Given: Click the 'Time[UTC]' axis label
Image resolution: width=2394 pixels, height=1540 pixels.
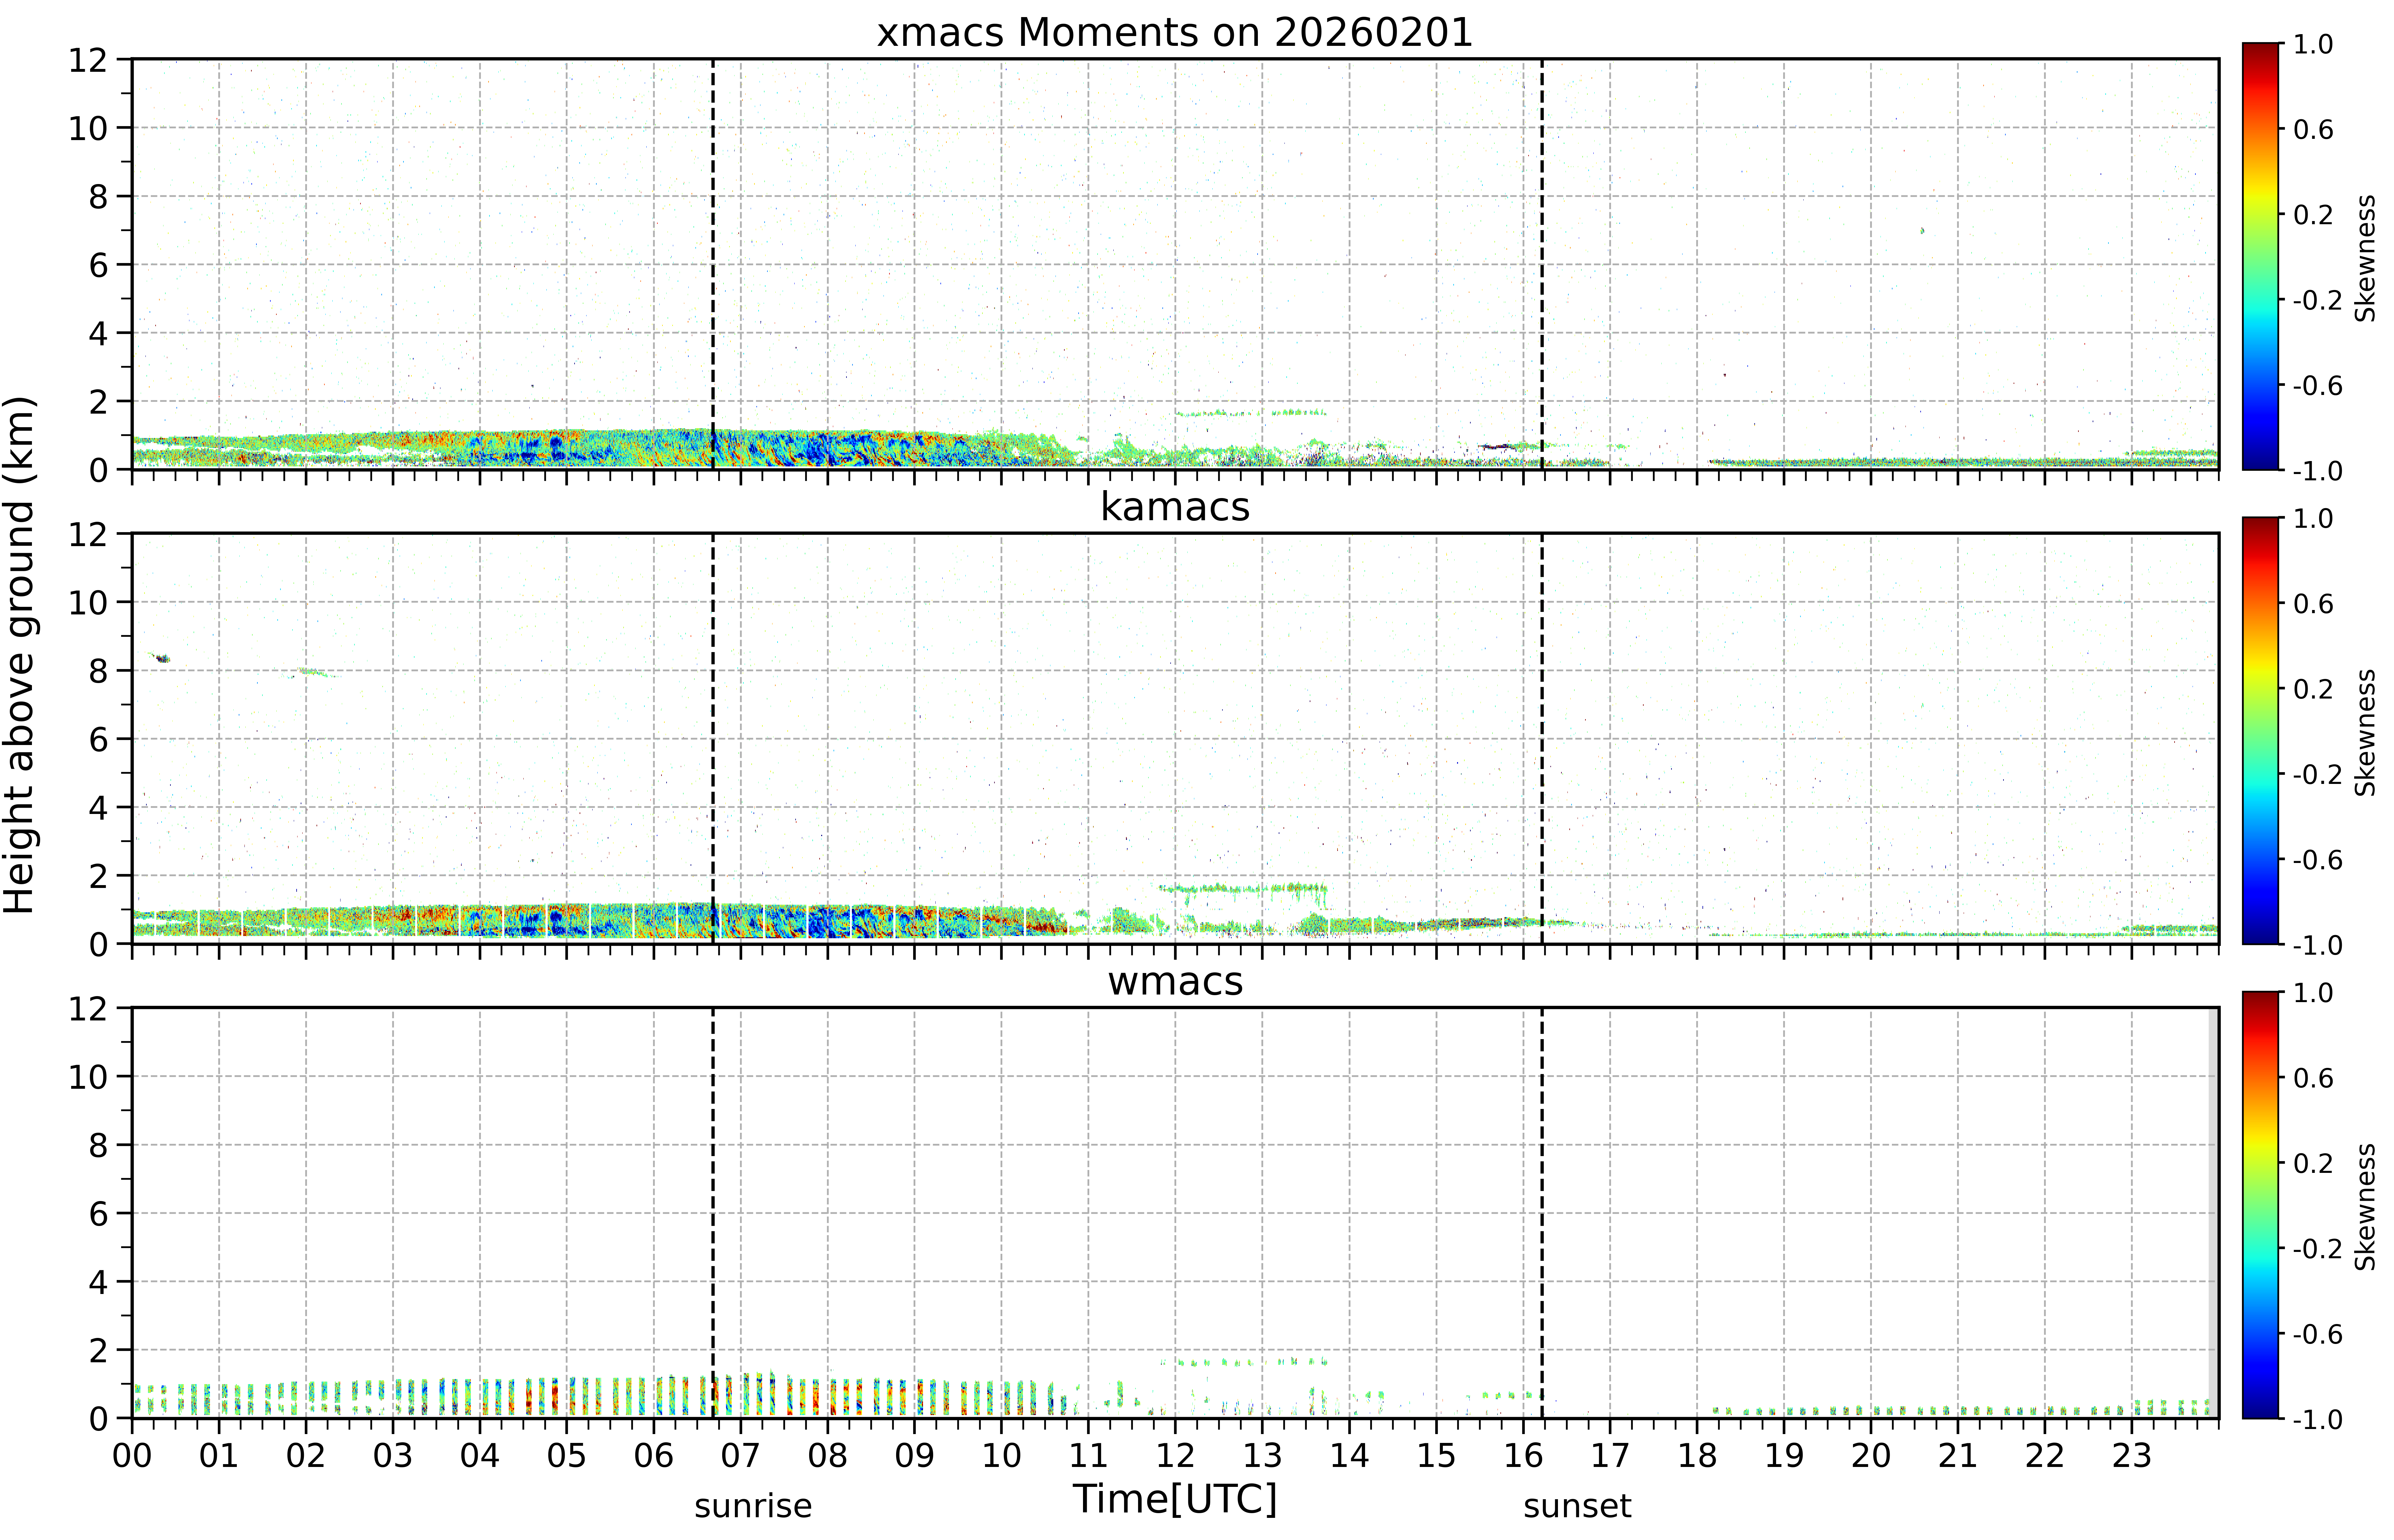Looking at the screenshot, I should (1175, 1499).
